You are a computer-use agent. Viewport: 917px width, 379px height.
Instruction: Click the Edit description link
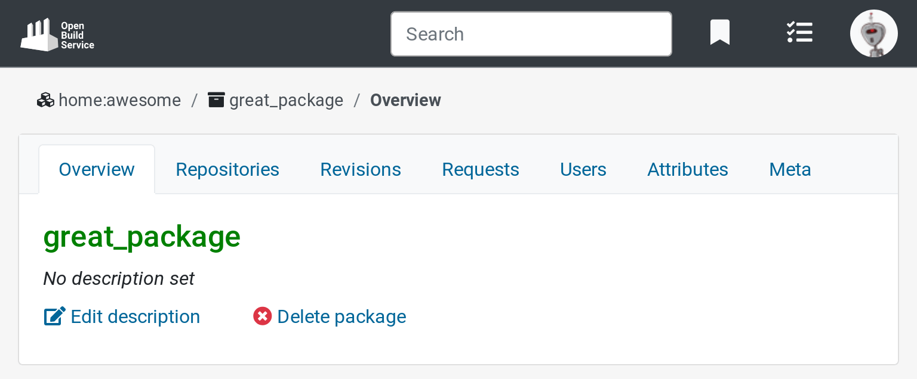tap(135, 316)
